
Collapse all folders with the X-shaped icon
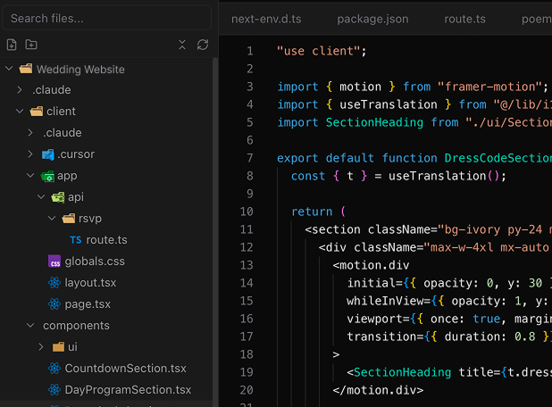click(x=182, y=45)
